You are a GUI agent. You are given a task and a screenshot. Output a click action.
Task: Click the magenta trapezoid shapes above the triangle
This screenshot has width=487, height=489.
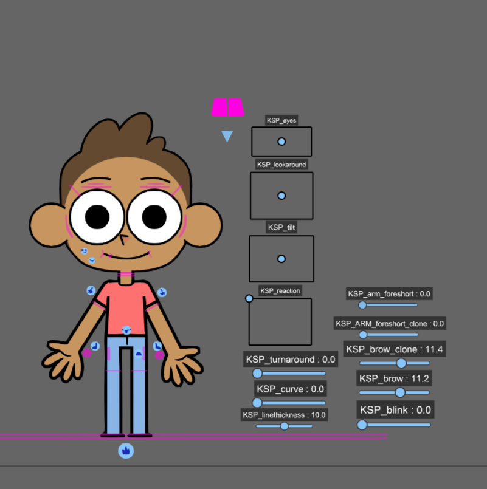[x=227, y=107]
